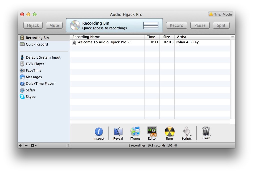Click the sidebar resize grip handle
This screenshot has height=173, width=253.
tap(68, 146)
